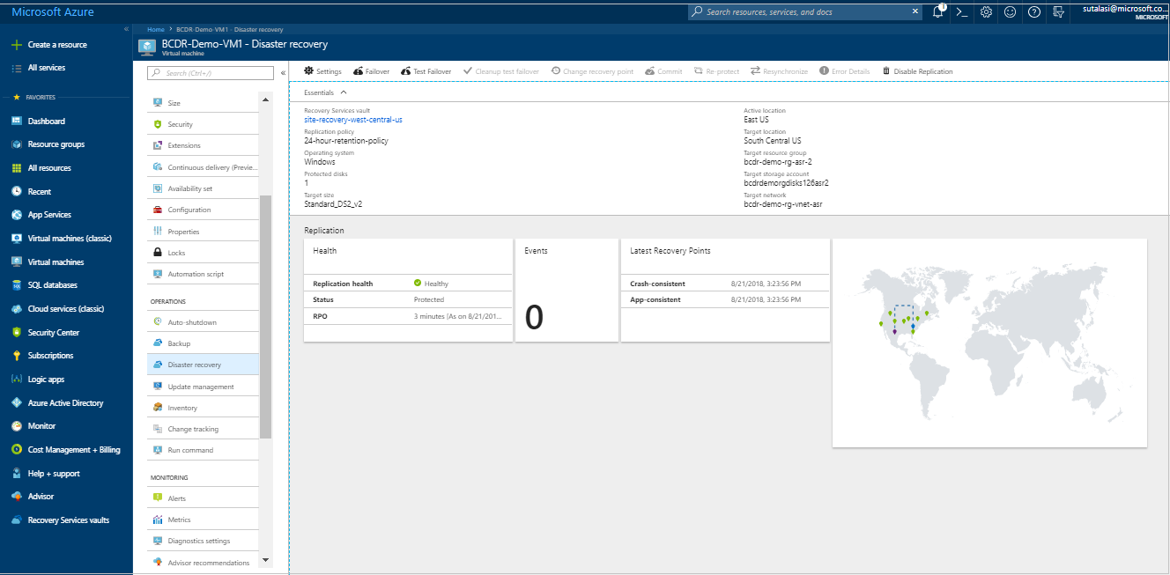Select Run command under Operations
Image resolution: width=1170 pixels, height=575 pixels.
coord(203,450)
